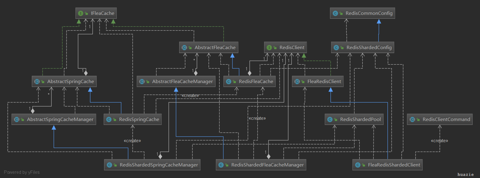Click the class icon on RedisSpringCache
Screen dimensions: 480x178
tap(109, 119)
